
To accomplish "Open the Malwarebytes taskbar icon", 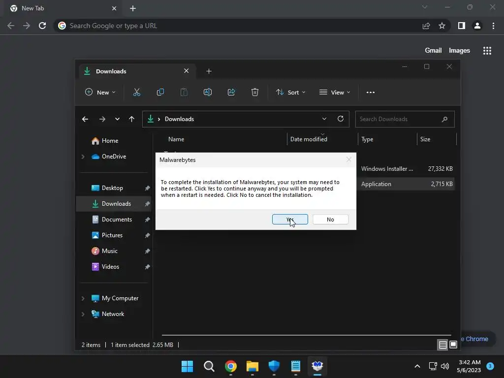I will point(317,366).
